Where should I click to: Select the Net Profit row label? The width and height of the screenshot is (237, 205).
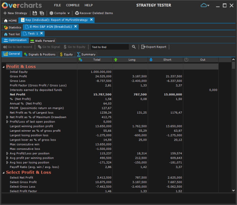click(x=17, y=94)
